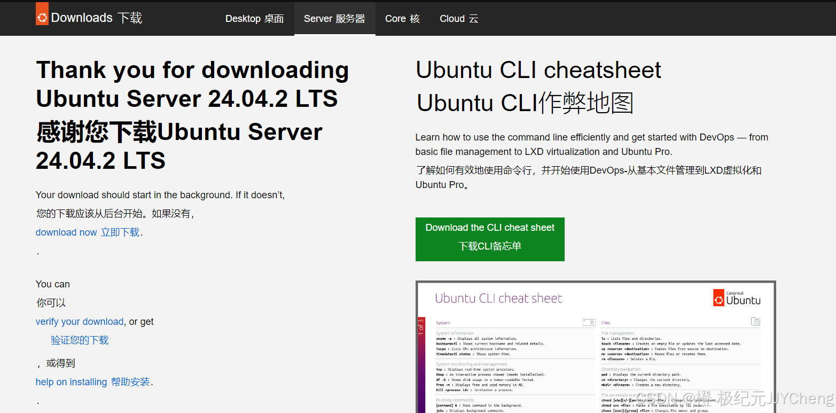Open the Core 核 tab
This screenshot has height=413, width=836.
pyautogui.click(x=402, y=19)
